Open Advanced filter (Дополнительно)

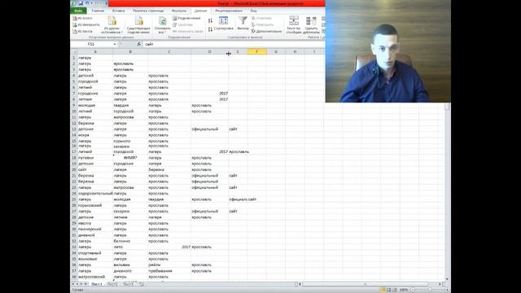click(266, 31)
